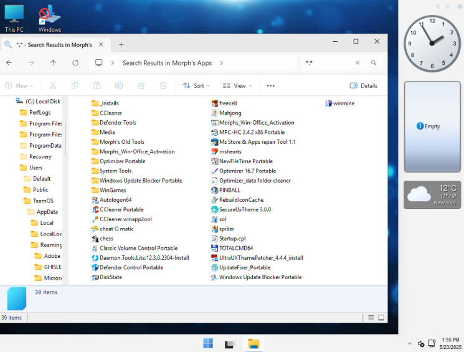Select the _Installs folder
The height and width of the screenshot is (352, 464).
105,103
